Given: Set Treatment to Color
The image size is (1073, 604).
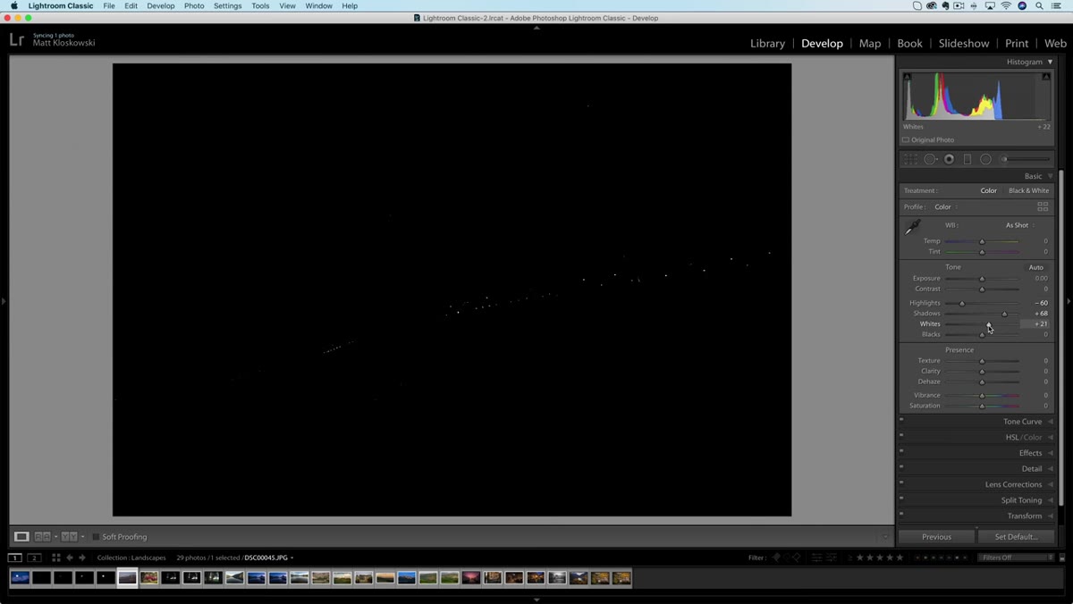Looking at the screenshot, I should point(988,190).
